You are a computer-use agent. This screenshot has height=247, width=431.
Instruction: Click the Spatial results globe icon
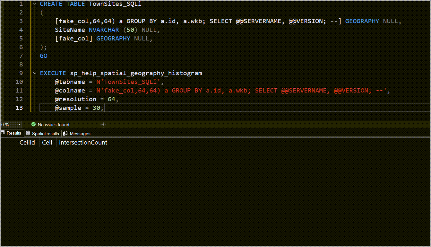point(28,133)
